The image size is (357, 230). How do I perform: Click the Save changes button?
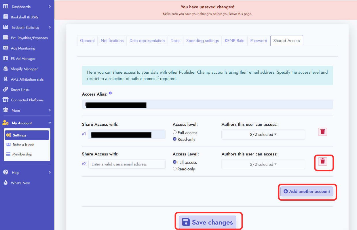tap(208, 223)
